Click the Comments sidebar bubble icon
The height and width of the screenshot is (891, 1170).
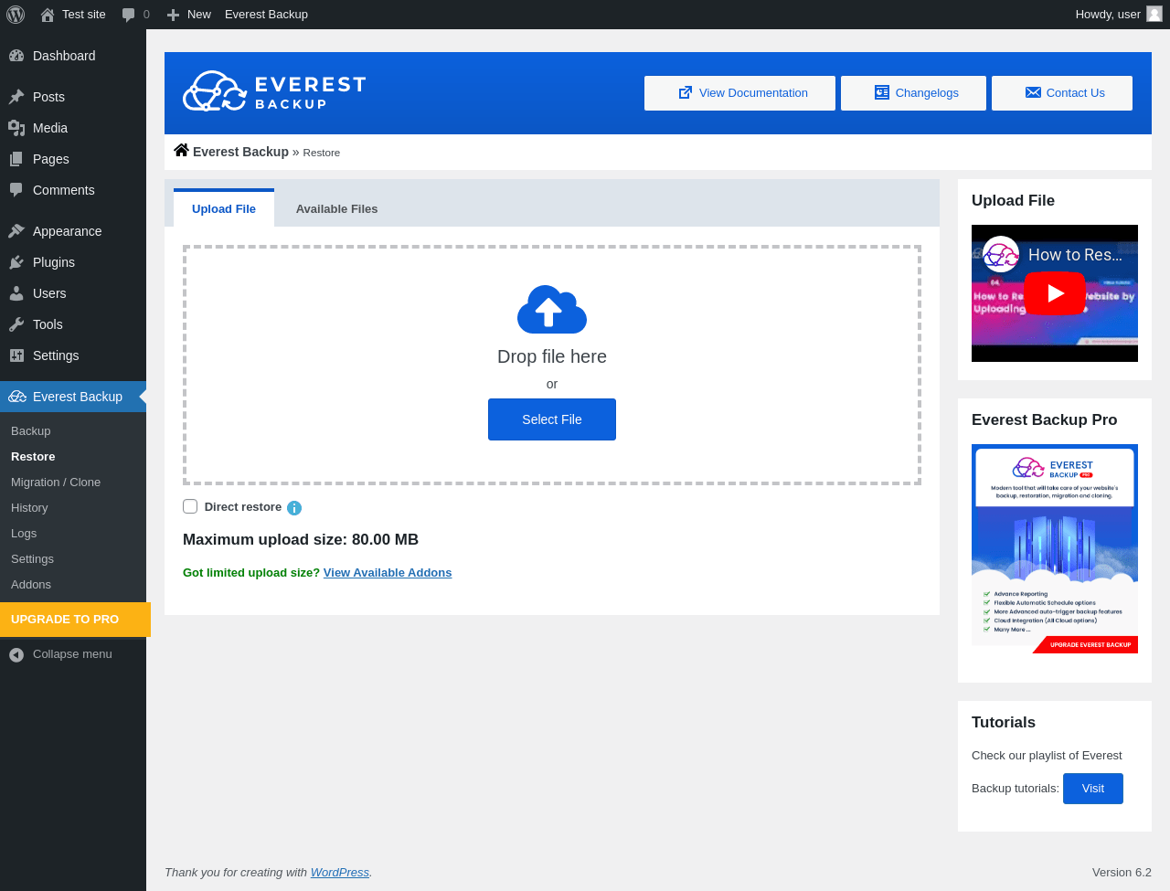[x=16, y=190]
